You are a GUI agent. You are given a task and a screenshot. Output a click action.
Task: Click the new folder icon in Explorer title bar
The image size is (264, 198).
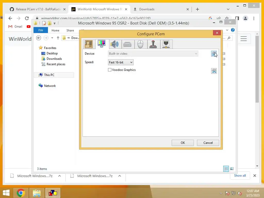49,23
